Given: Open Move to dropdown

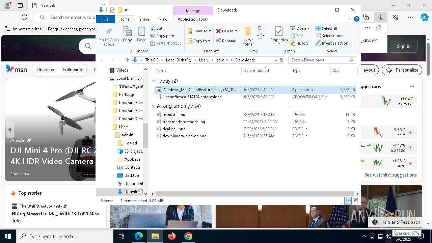Looking at the screenshot, I should click(199, 31).
